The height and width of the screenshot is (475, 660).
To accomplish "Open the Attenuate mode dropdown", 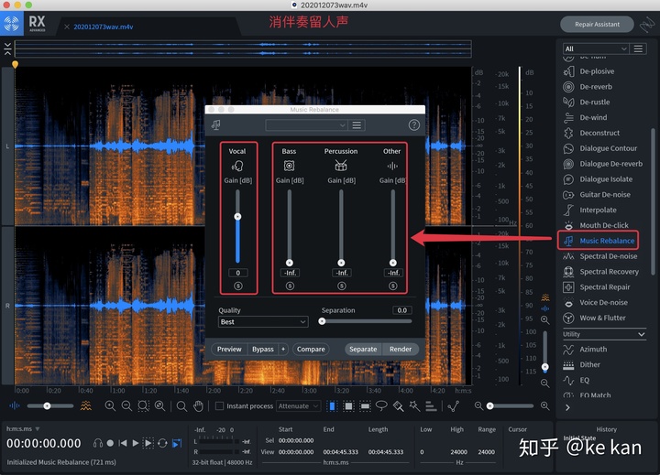I will [298, 406].
